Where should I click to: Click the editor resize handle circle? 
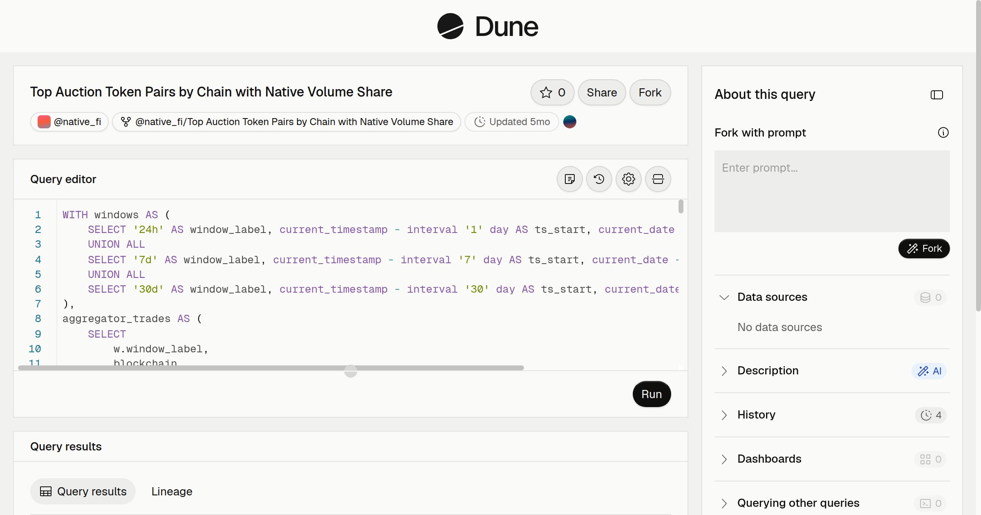point(351,371)
